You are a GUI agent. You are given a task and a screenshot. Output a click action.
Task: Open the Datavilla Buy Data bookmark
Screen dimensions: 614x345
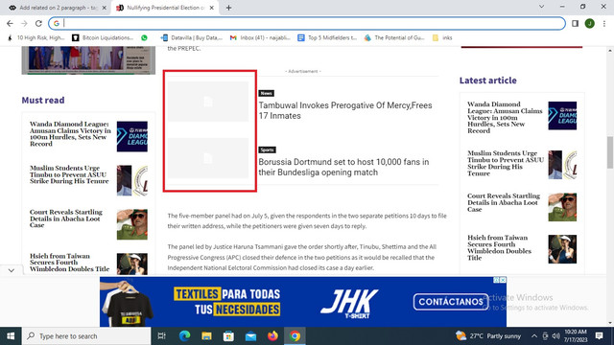coord(192,38)
